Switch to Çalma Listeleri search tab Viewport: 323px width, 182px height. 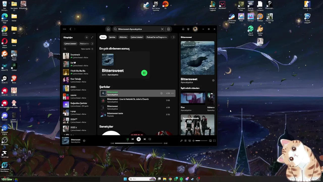click(x=137, y=37)
